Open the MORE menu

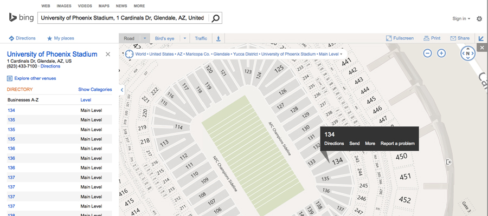[x=139, y=6]
